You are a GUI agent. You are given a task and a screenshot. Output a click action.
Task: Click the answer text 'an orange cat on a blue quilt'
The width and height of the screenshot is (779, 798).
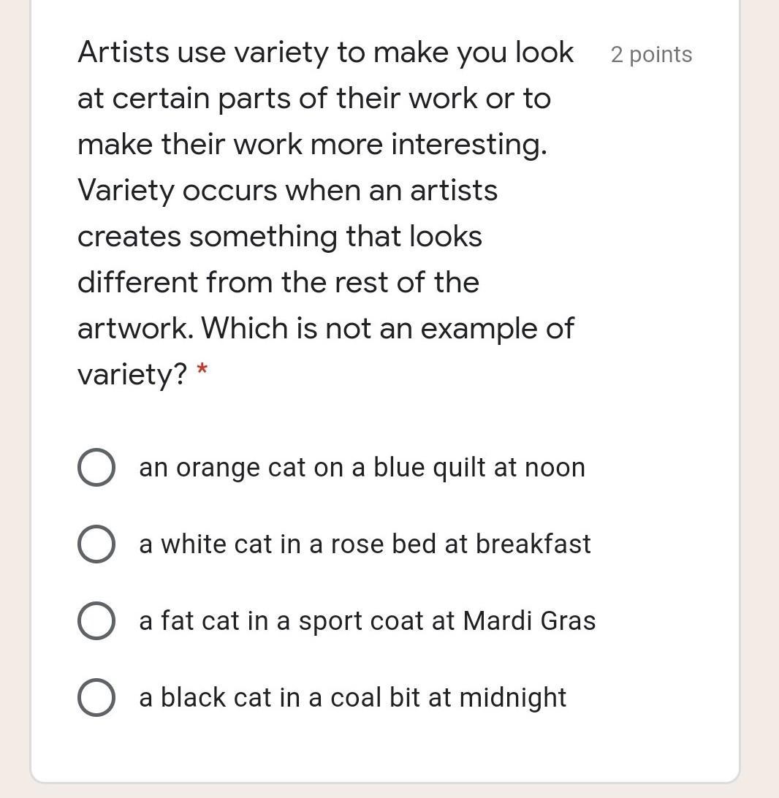pos(314,468)
